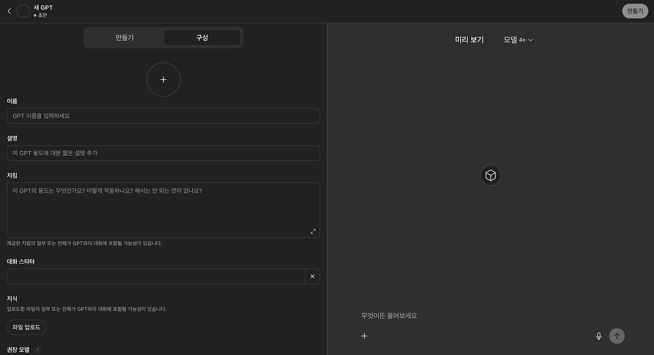Click the 새 GPT title text

pyautogui.click(x=43, y=8)
